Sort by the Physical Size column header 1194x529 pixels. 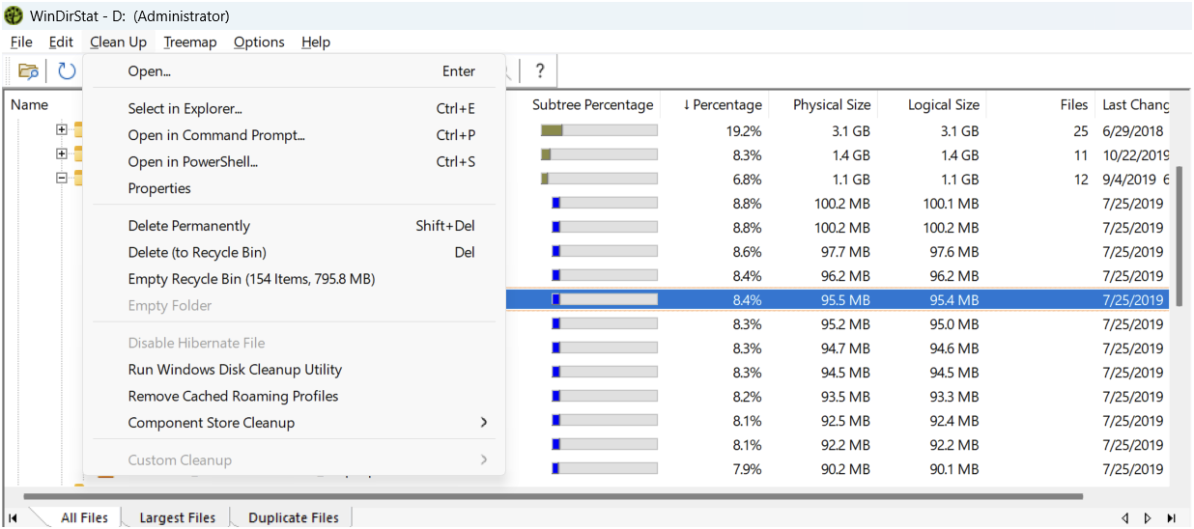[832, 105]
